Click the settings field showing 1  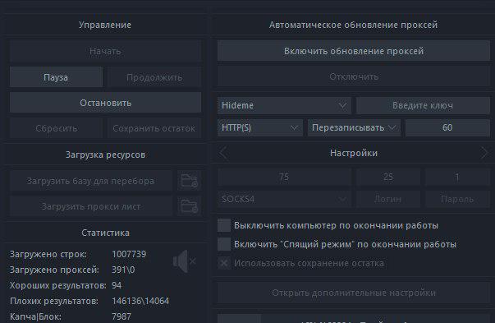click(x=457, y=177)
